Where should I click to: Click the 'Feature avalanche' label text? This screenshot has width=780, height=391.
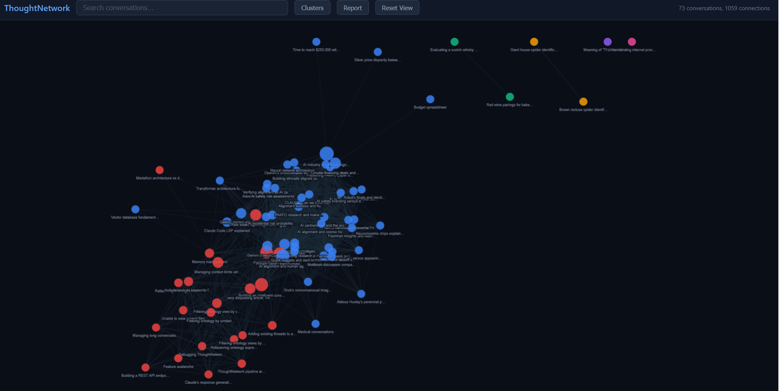[x=178, y=367]
